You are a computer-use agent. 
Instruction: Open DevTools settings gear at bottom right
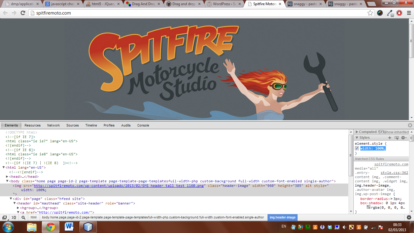409,218
